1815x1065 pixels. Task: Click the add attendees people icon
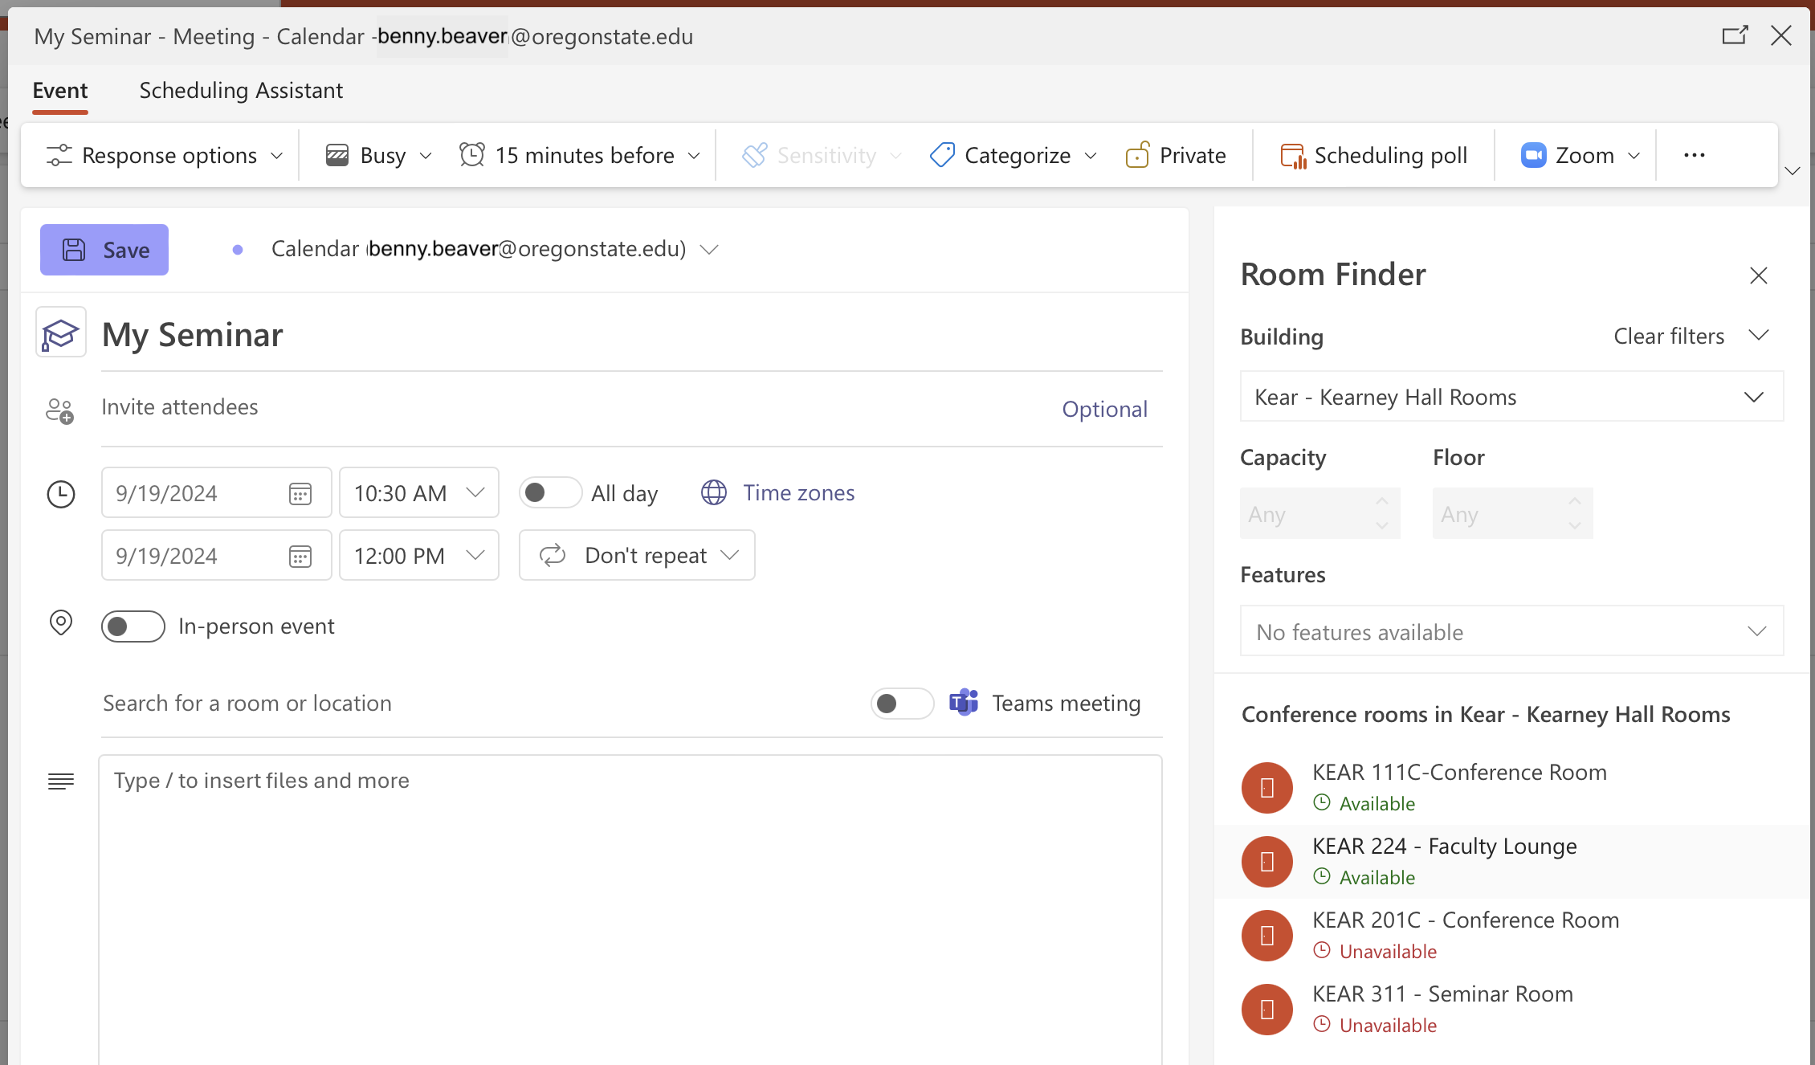[59, 410]
